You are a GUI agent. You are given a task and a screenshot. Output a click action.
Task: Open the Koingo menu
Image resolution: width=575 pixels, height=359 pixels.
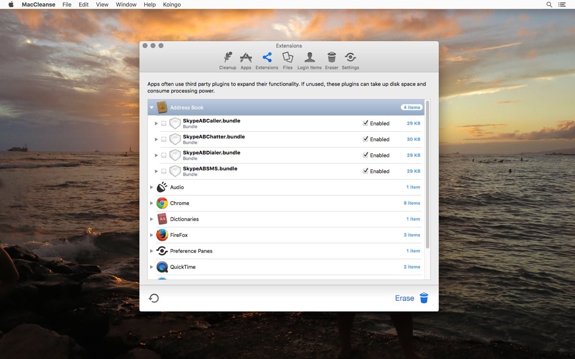(172, 4)
